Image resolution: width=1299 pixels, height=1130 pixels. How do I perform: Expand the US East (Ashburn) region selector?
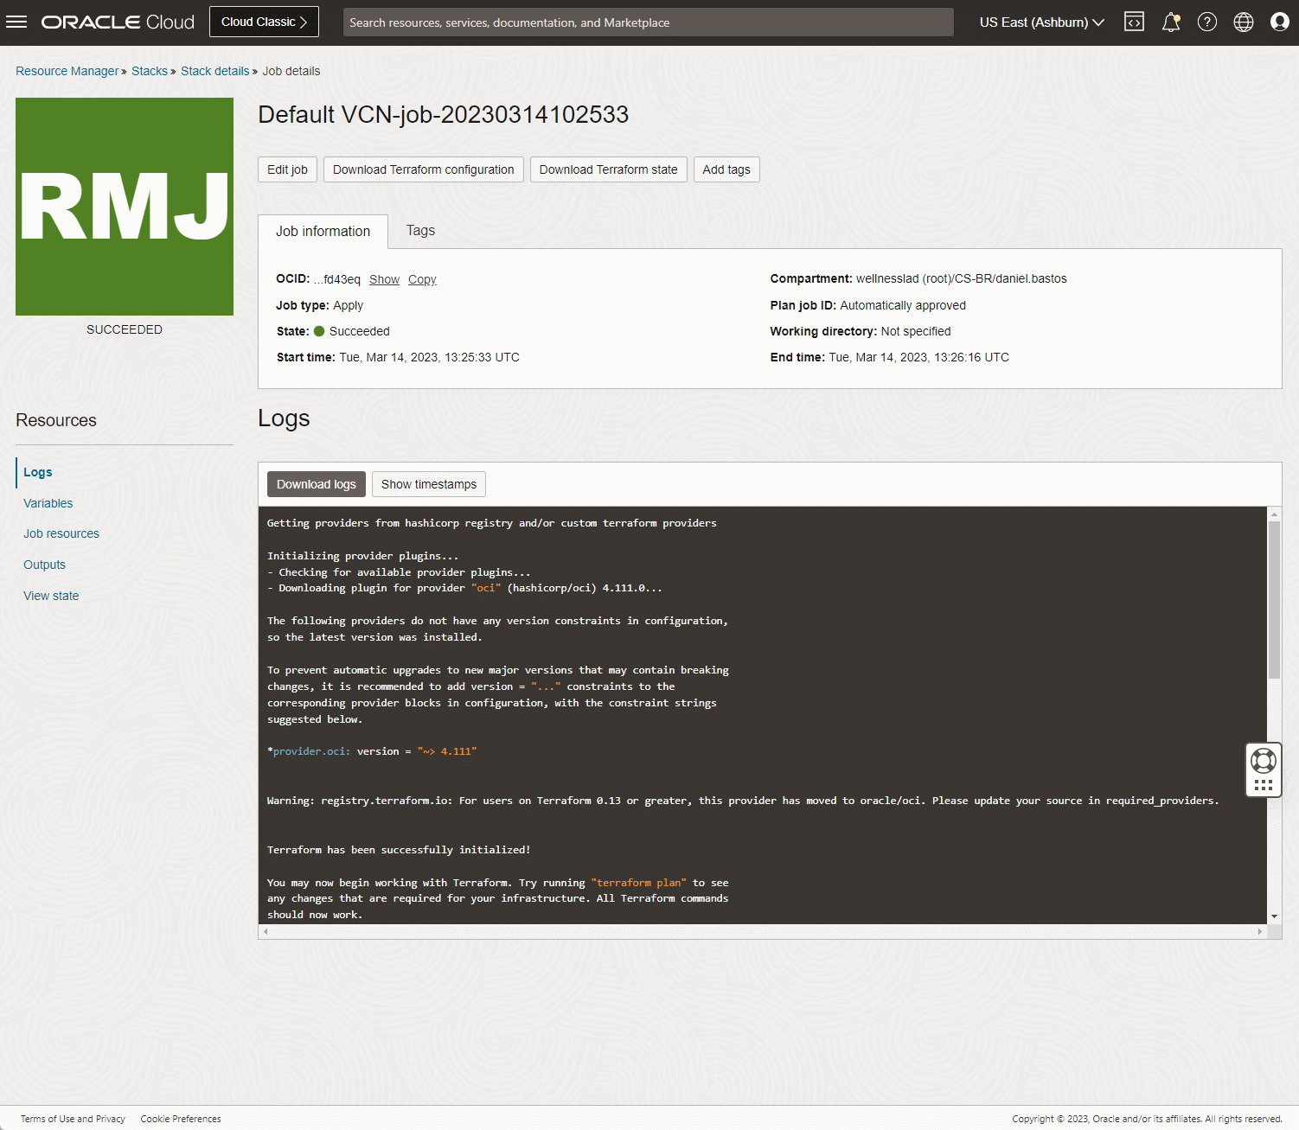[1041, 22]
